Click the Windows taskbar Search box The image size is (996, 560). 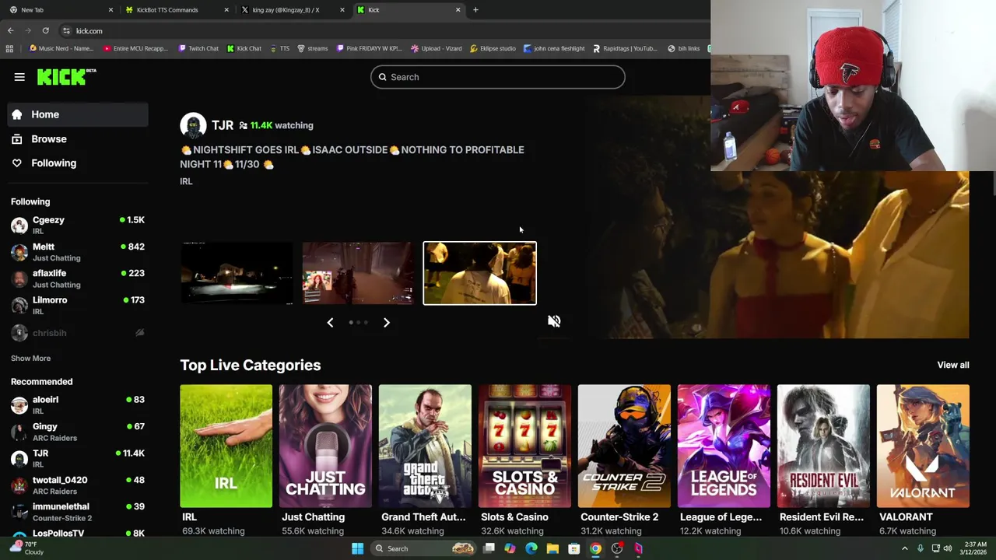click(x=424, y=548)
